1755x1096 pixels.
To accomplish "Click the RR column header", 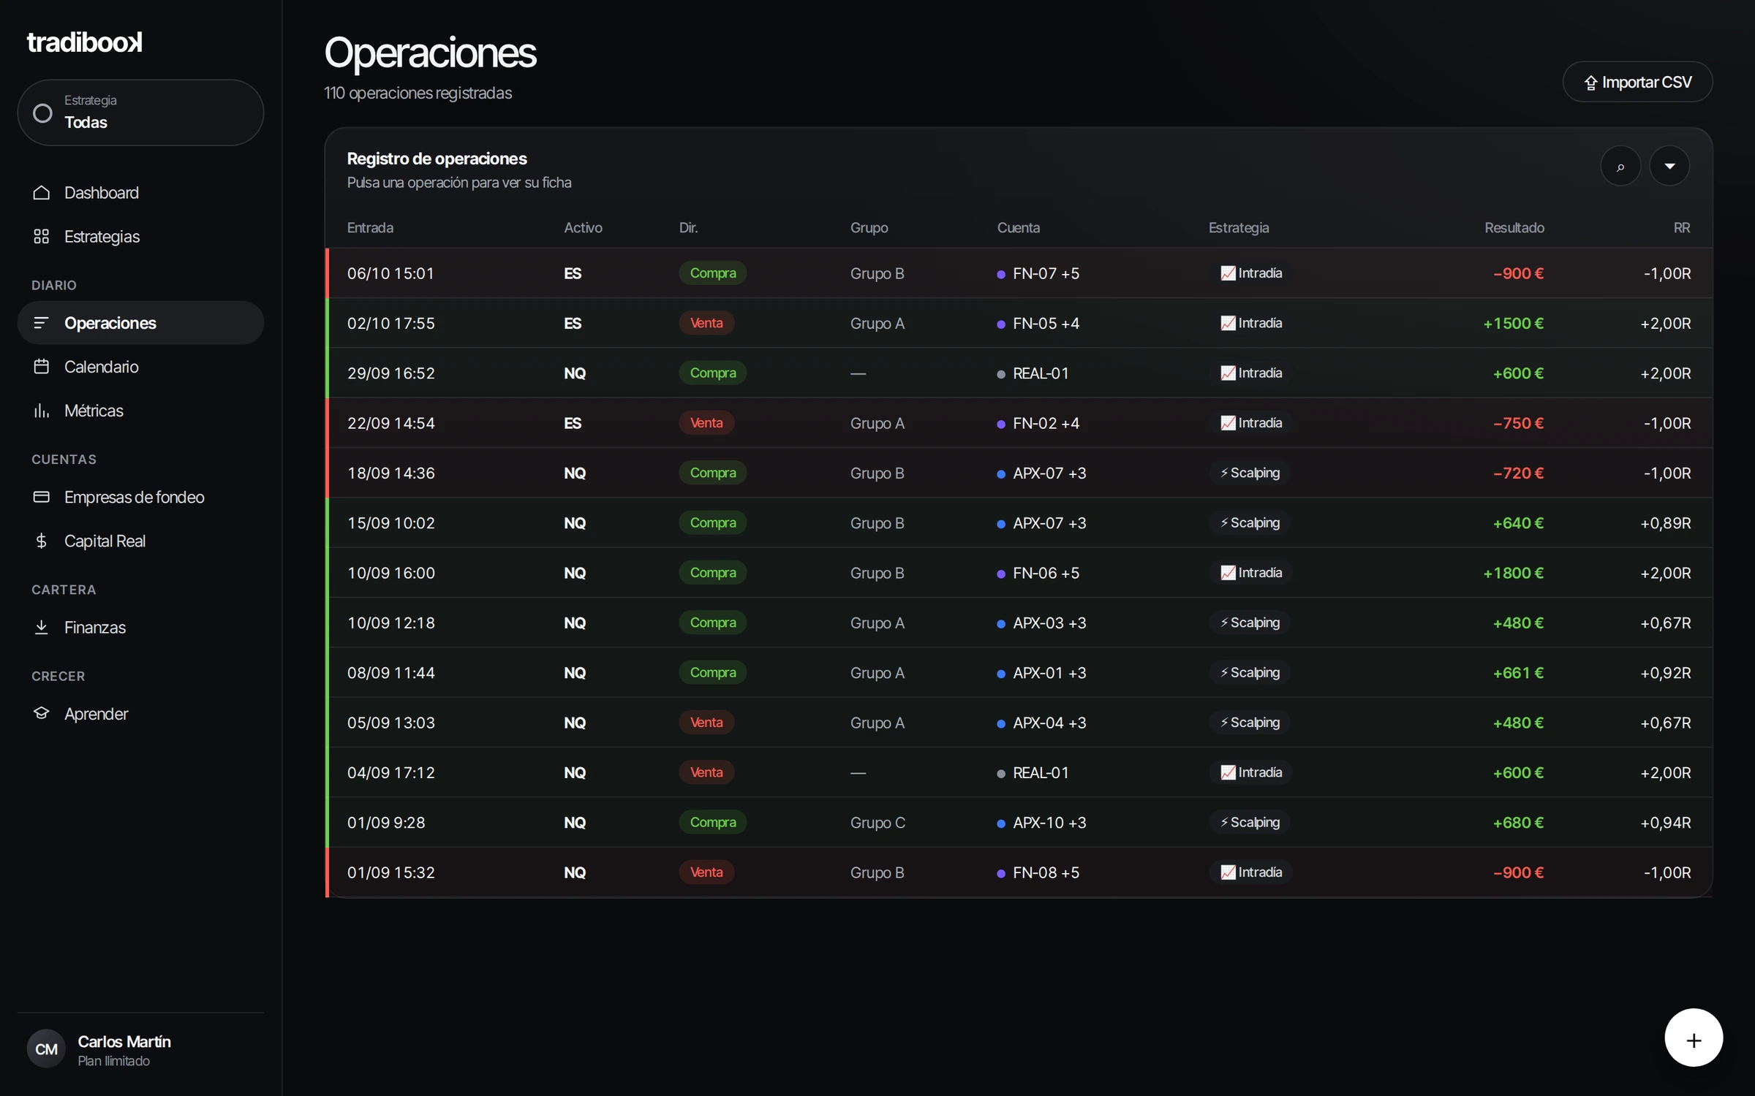I will click(1682, 227).
